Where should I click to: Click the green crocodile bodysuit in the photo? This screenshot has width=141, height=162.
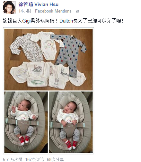tap(37, 81)
